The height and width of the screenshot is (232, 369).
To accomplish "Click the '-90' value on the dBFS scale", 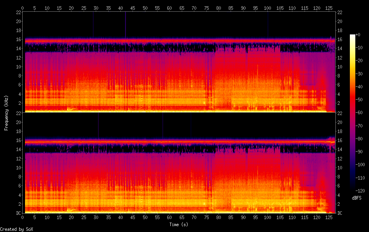I will (x=359, y=152).
